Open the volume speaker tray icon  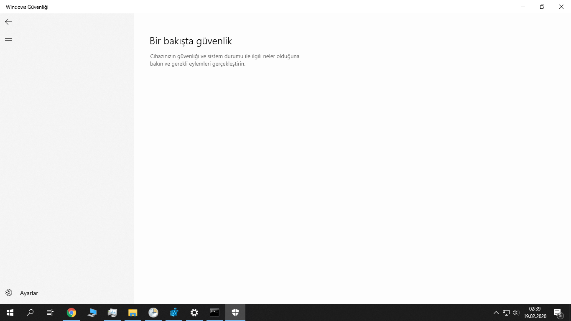(x=516, y=312)
